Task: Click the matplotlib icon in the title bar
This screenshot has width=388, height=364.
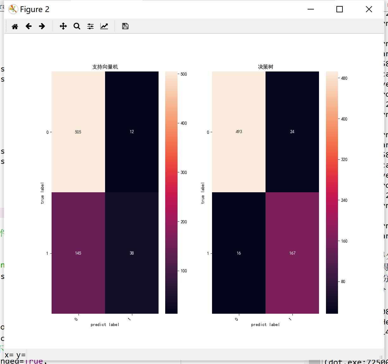Action: [13, 9]
